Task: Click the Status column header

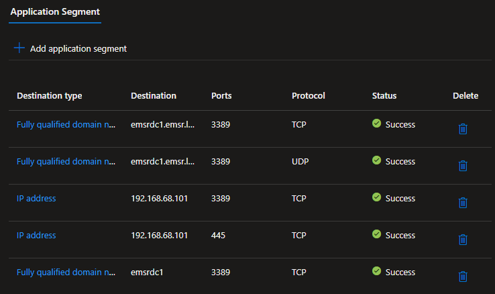Action: (384, 95)
